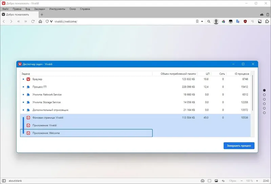
Task: Click the 100 % zoom value
Action: 249,181
